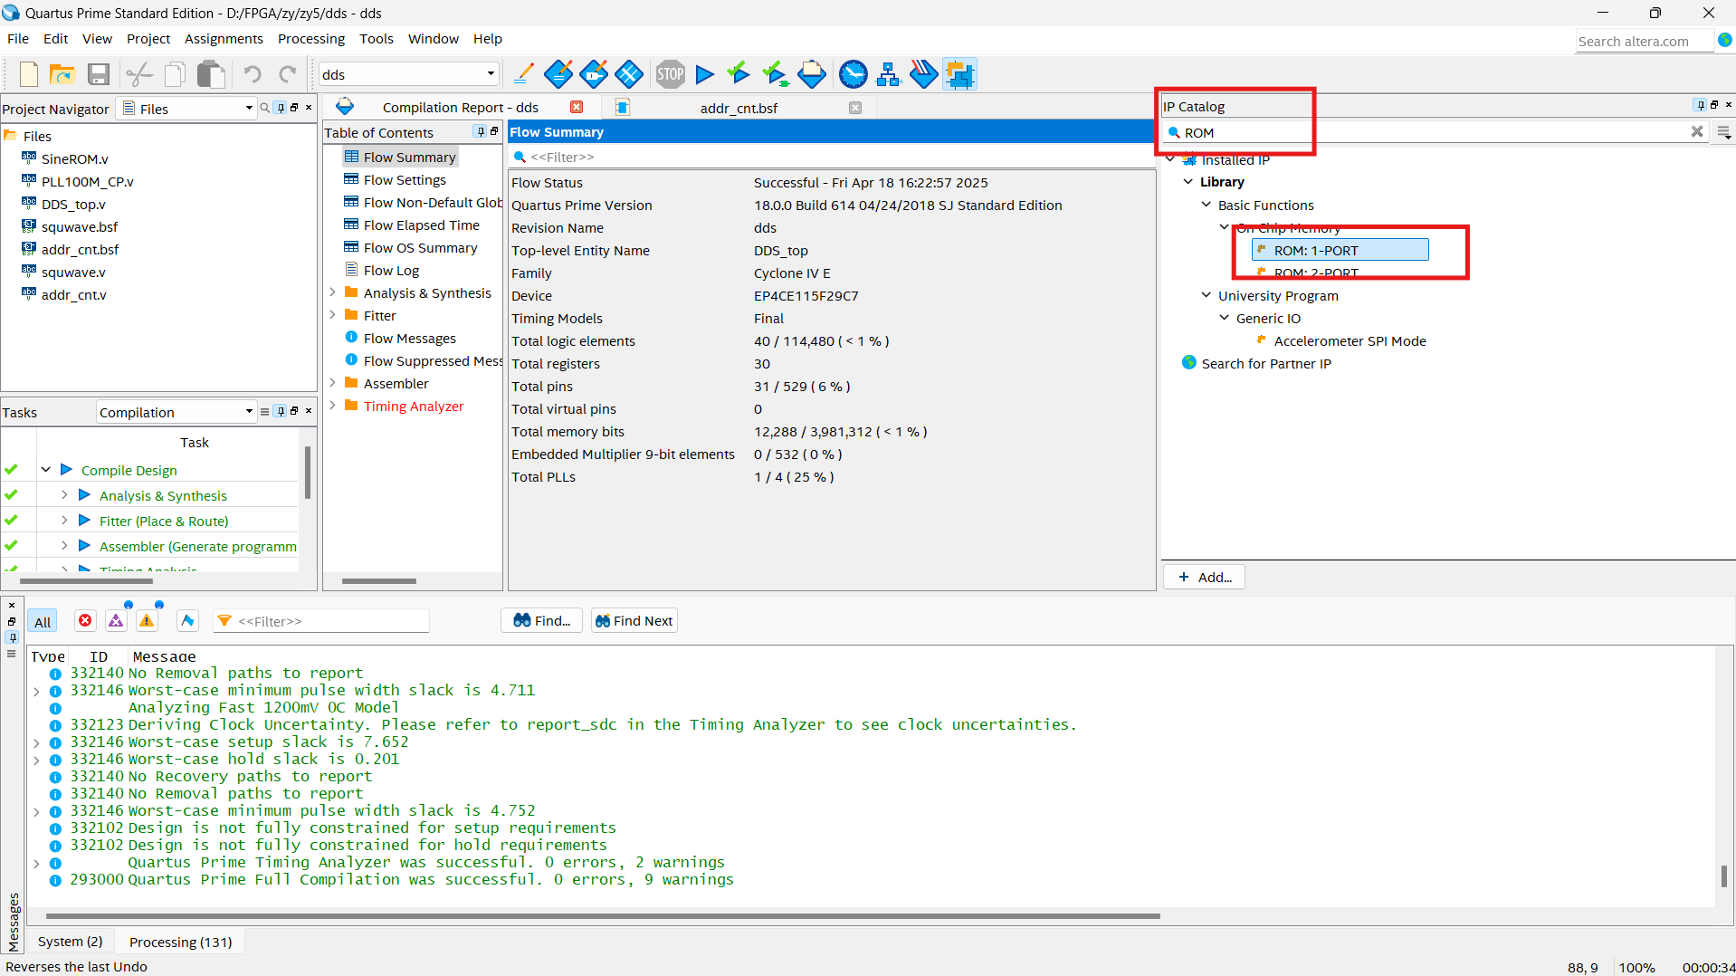
Task: Click Search for Partner IP link
Action: tap(1265, 363)
